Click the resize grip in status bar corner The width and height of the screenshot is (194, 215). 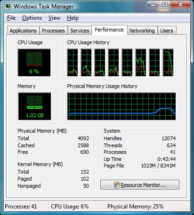(188, 209)
